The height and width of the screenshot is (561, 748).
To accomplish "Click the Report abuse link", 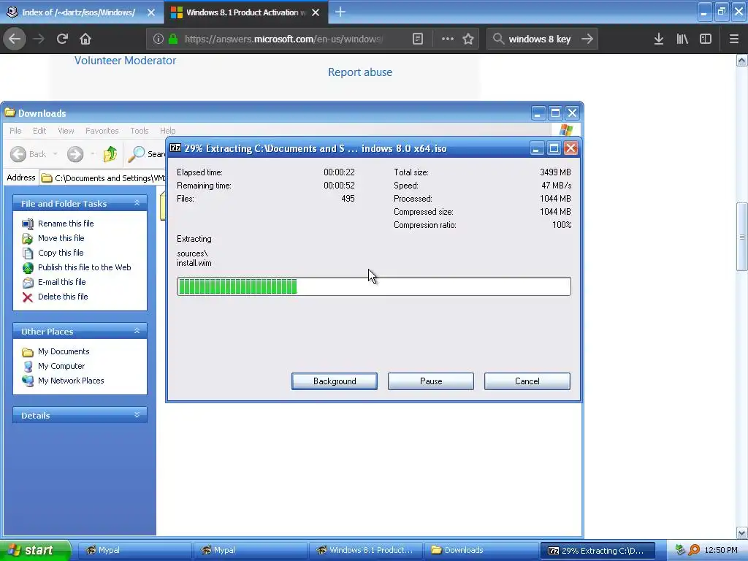I will point(359,72).
